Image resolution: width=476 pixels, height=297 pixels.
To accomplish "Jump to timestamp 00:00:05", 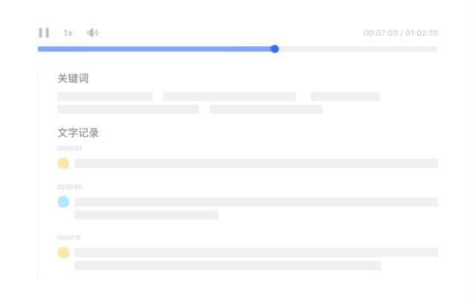I will pyautogui.click(x=69, y=187).
